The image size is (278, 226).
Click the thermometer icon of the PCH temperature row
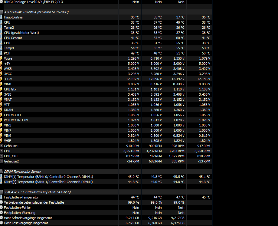1,53
